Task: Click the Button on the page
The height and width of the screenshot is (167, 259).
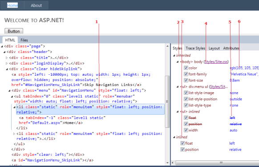Action: pyautogui.click(x=14, y=31)
